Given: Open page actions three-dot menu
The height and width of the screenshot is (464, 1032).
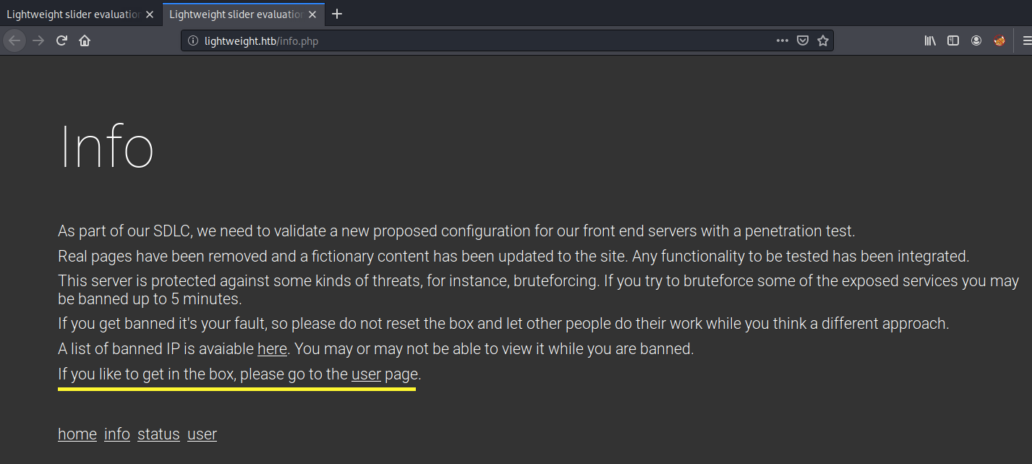Looking at the screenshot, I should (x=782, y=41).
